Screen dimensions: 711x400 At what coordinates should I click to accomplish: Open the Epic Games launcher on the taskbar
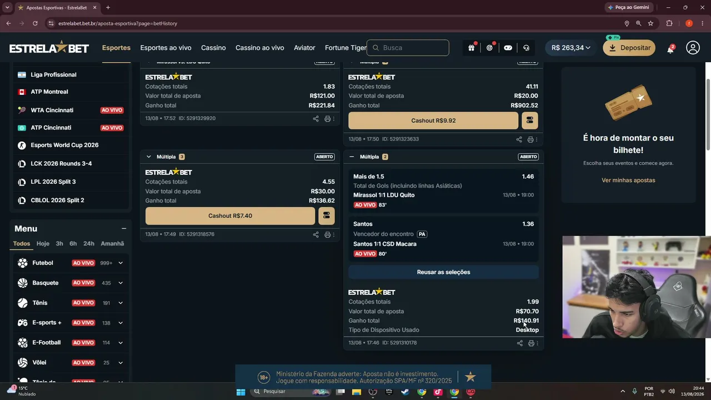[389, 392]
